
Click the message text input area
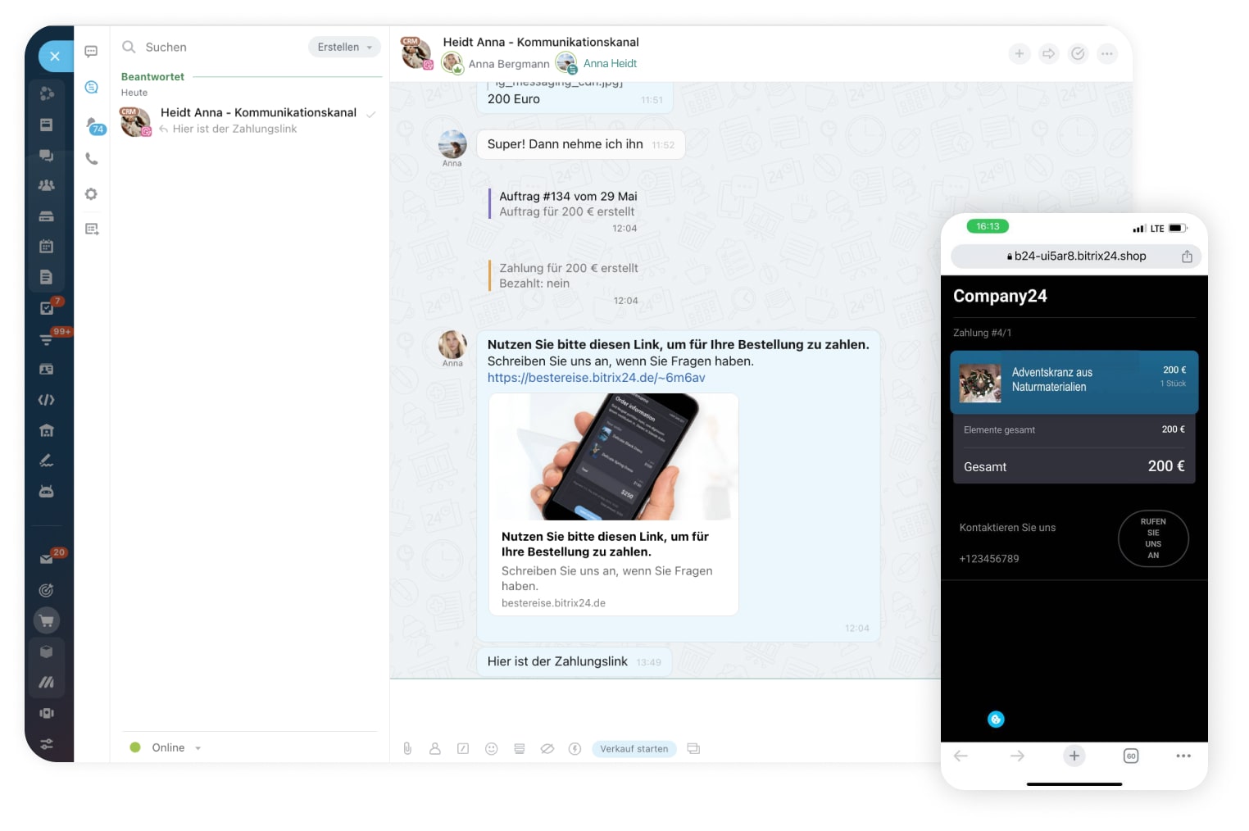click(x=664, y=707)
